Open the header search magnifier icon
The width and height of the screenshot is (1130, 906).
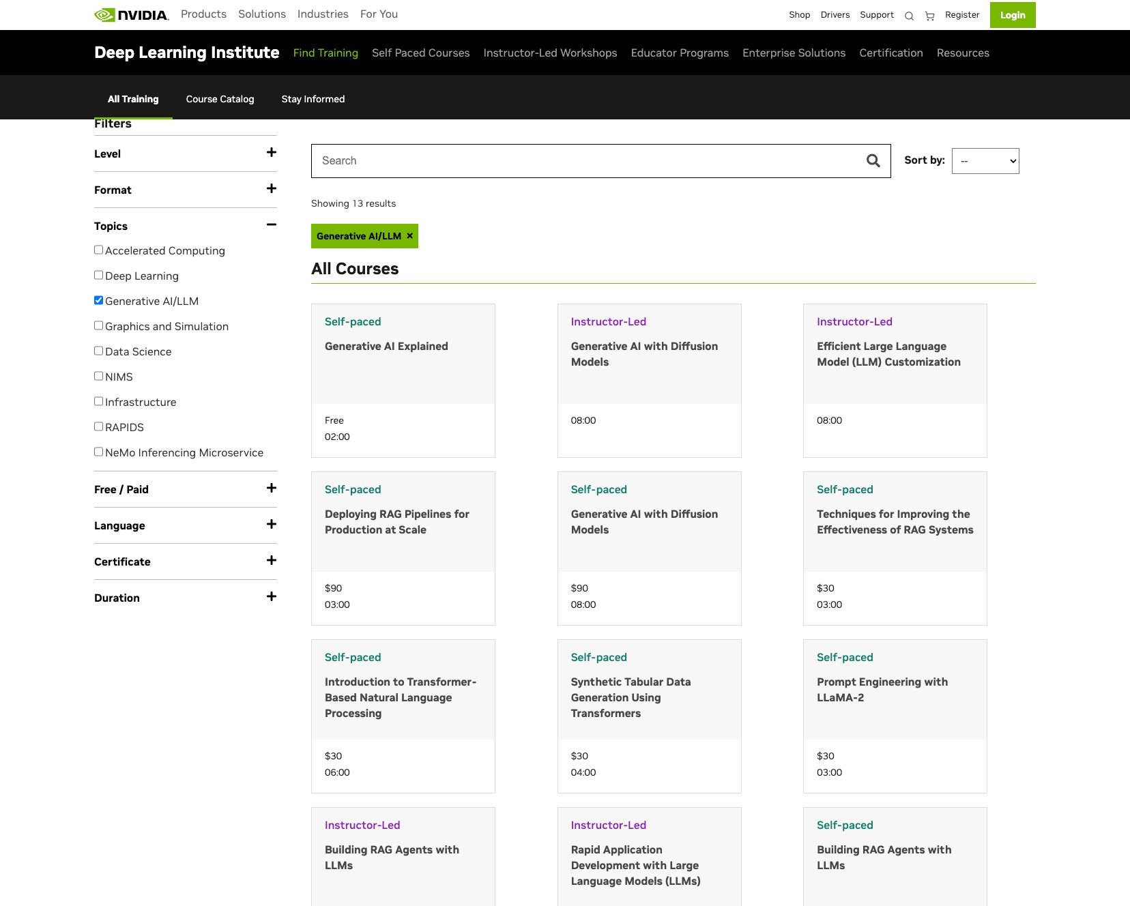click(x=909, y=16)
